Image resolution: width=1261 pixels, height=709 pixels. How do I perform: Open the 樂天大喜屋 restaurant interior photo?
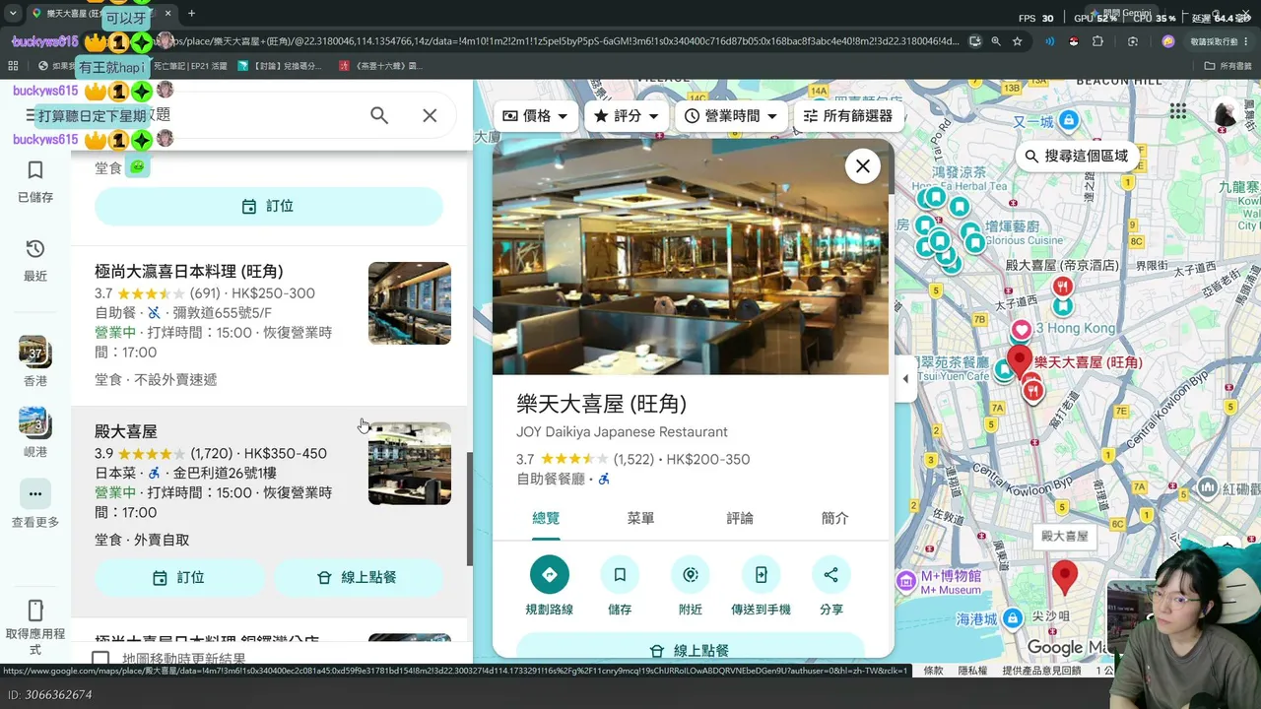690,256
